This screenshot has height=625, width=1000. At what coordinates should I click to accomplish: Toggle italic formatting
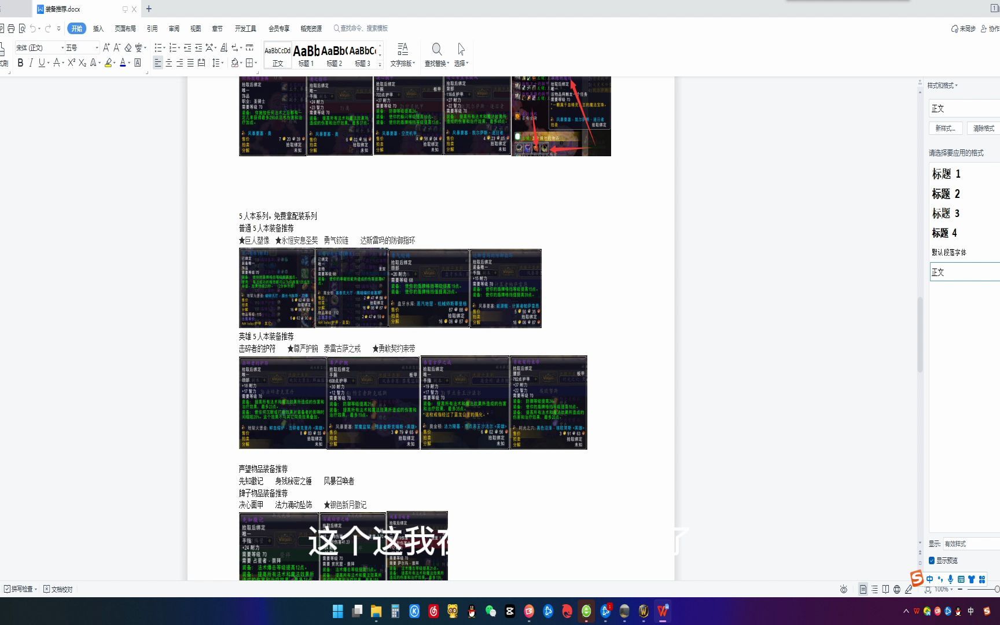coord(31,62)
